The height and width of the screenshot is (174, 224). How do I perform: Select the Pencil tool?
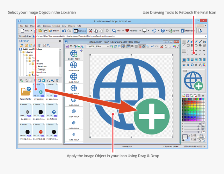tap(196, 42)
